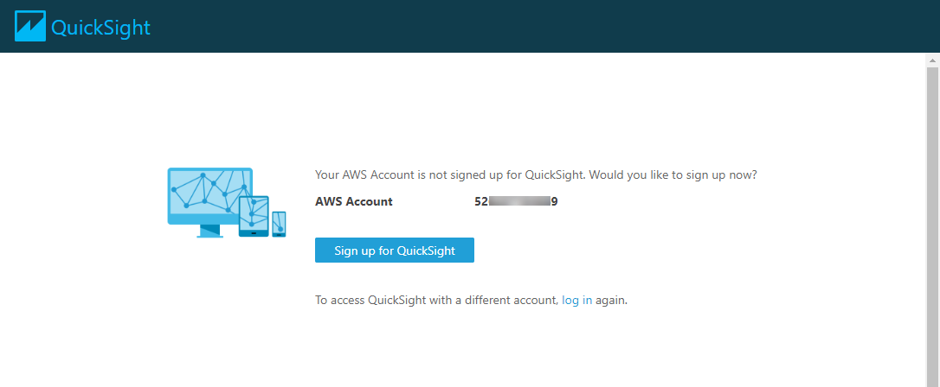The width and height of the screenshot is (940, 387).
Task: Click the account number starting with 52
Action: point(516,201)
